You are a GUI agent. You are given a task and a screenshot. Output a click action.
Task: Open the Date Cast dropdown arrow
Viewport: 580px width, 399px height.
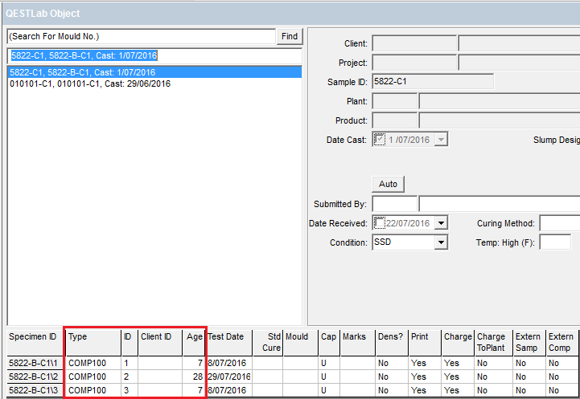[x=441, y=140]
